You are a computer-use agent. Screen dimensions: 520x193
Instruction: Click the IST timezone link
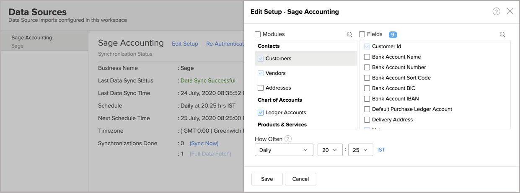pos(381,149)
